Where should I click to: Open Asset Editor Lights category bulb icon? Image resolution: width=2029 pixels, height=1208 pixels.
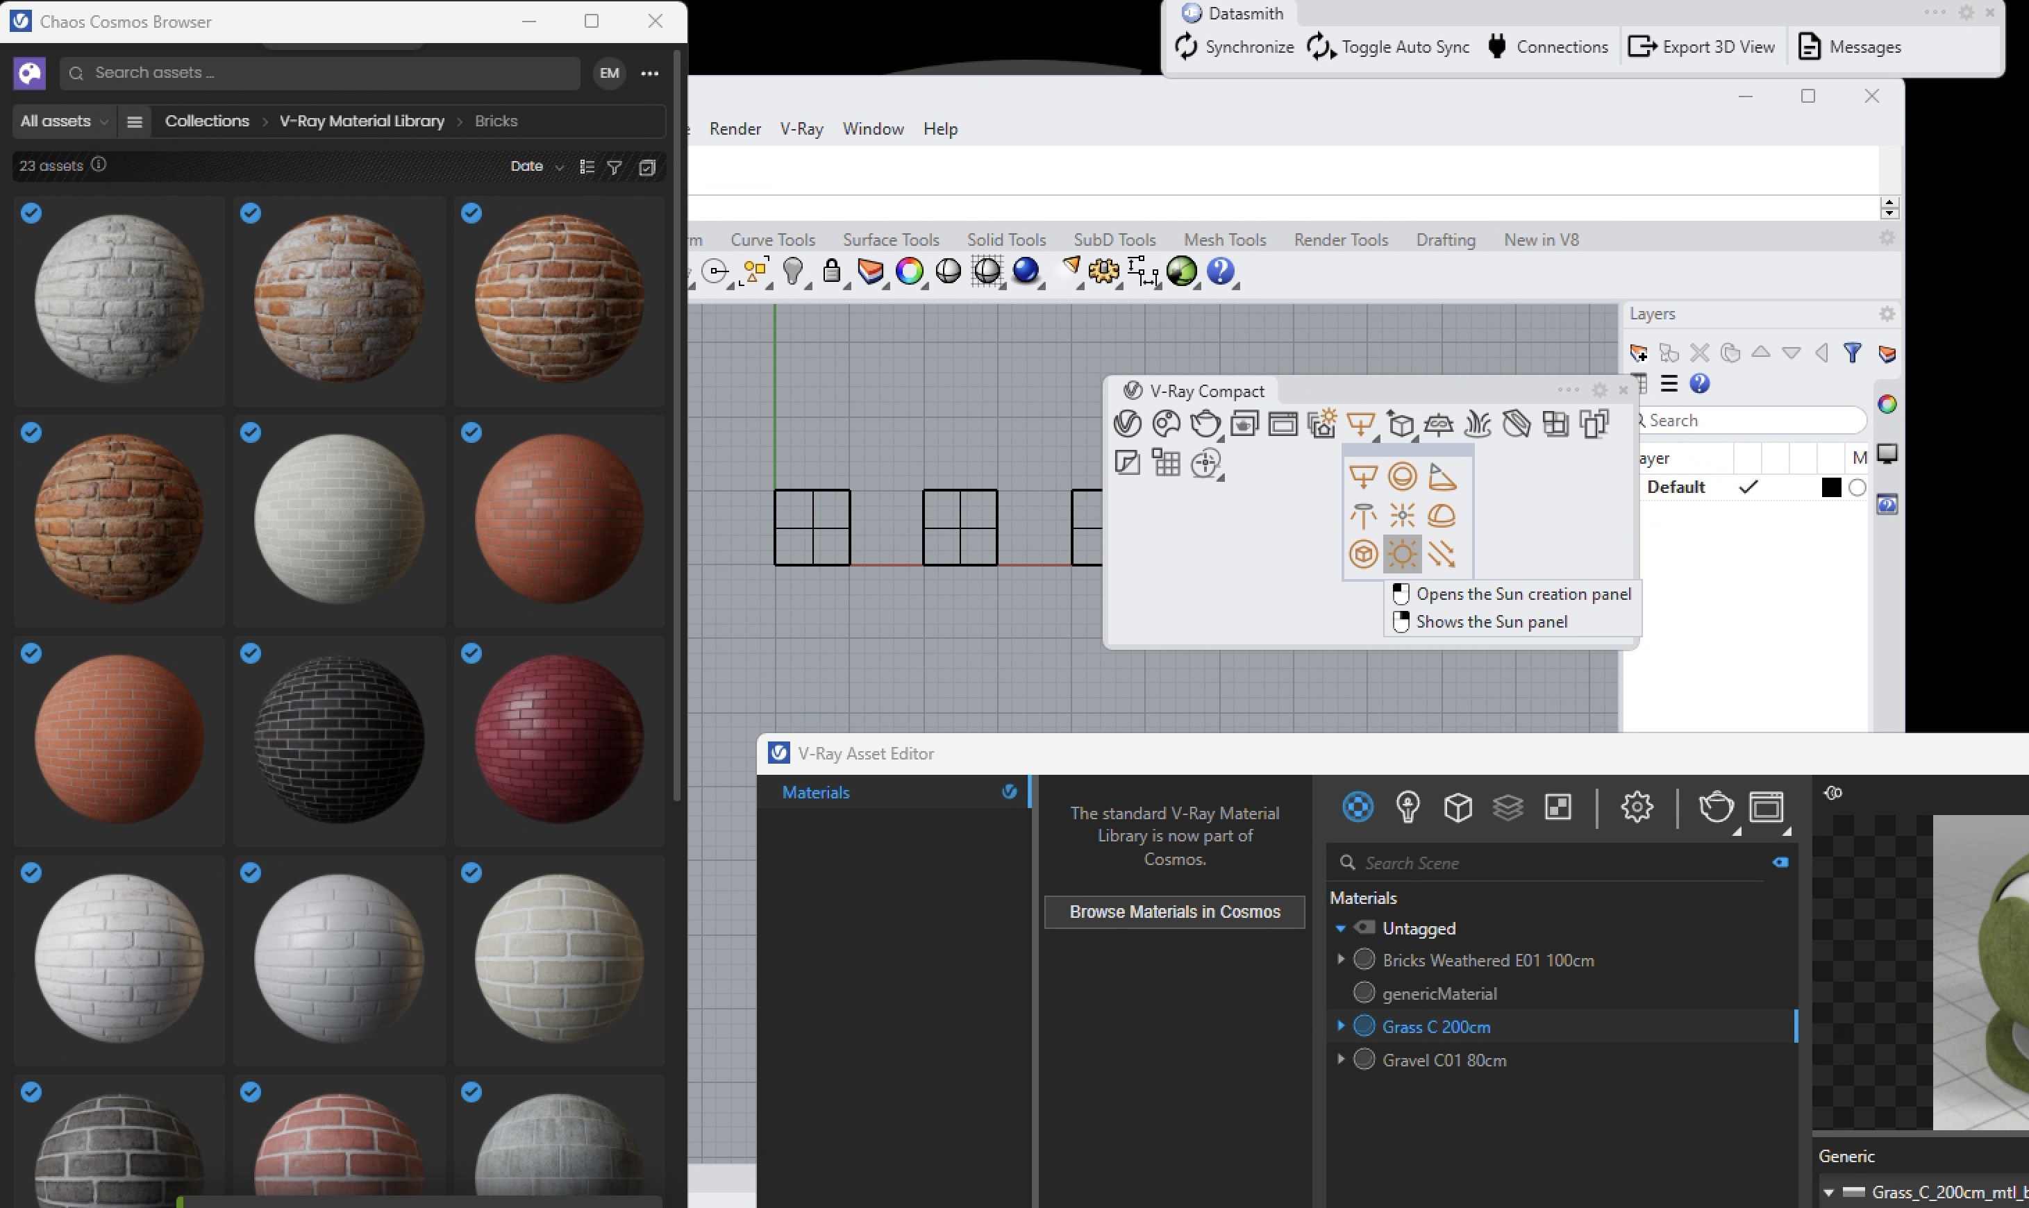tap(1408, 807)
